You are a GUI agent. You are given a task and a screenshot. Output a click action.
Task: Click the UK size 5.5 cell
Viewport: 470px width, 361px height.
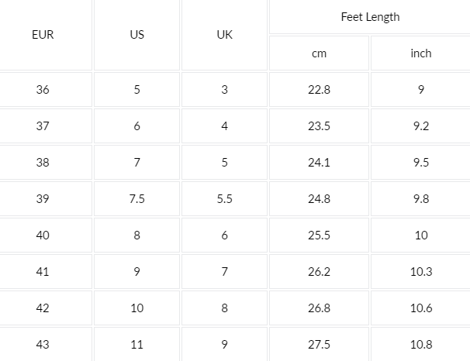[224, 199]
